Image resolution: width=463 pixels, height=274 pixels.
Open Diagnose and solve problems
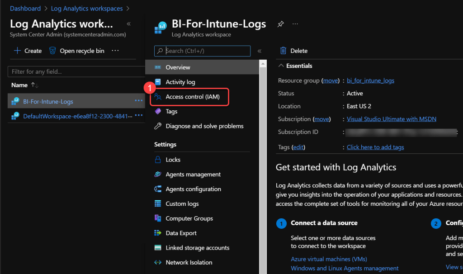point(204,126)
